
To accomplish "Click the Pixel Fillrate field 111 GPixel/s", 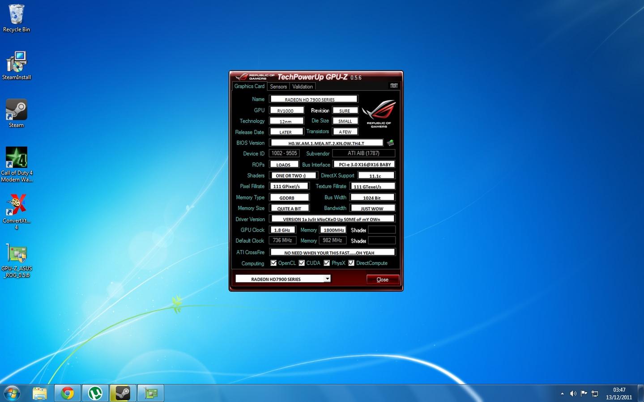I will click(289, 186).
